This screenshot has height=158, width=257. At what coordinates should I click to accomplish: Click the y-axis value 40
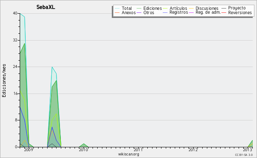coord(15,13)
